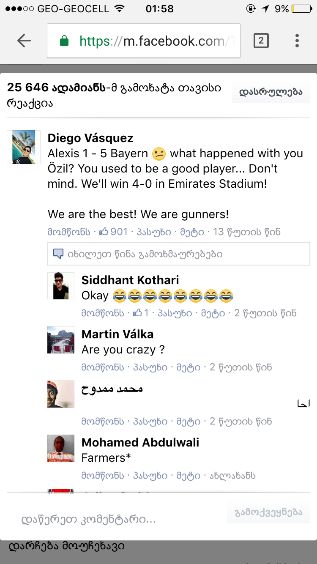Open Diego Vásquez's profile picture
Screen dimensions: 317x564
[x=24, y=147]
